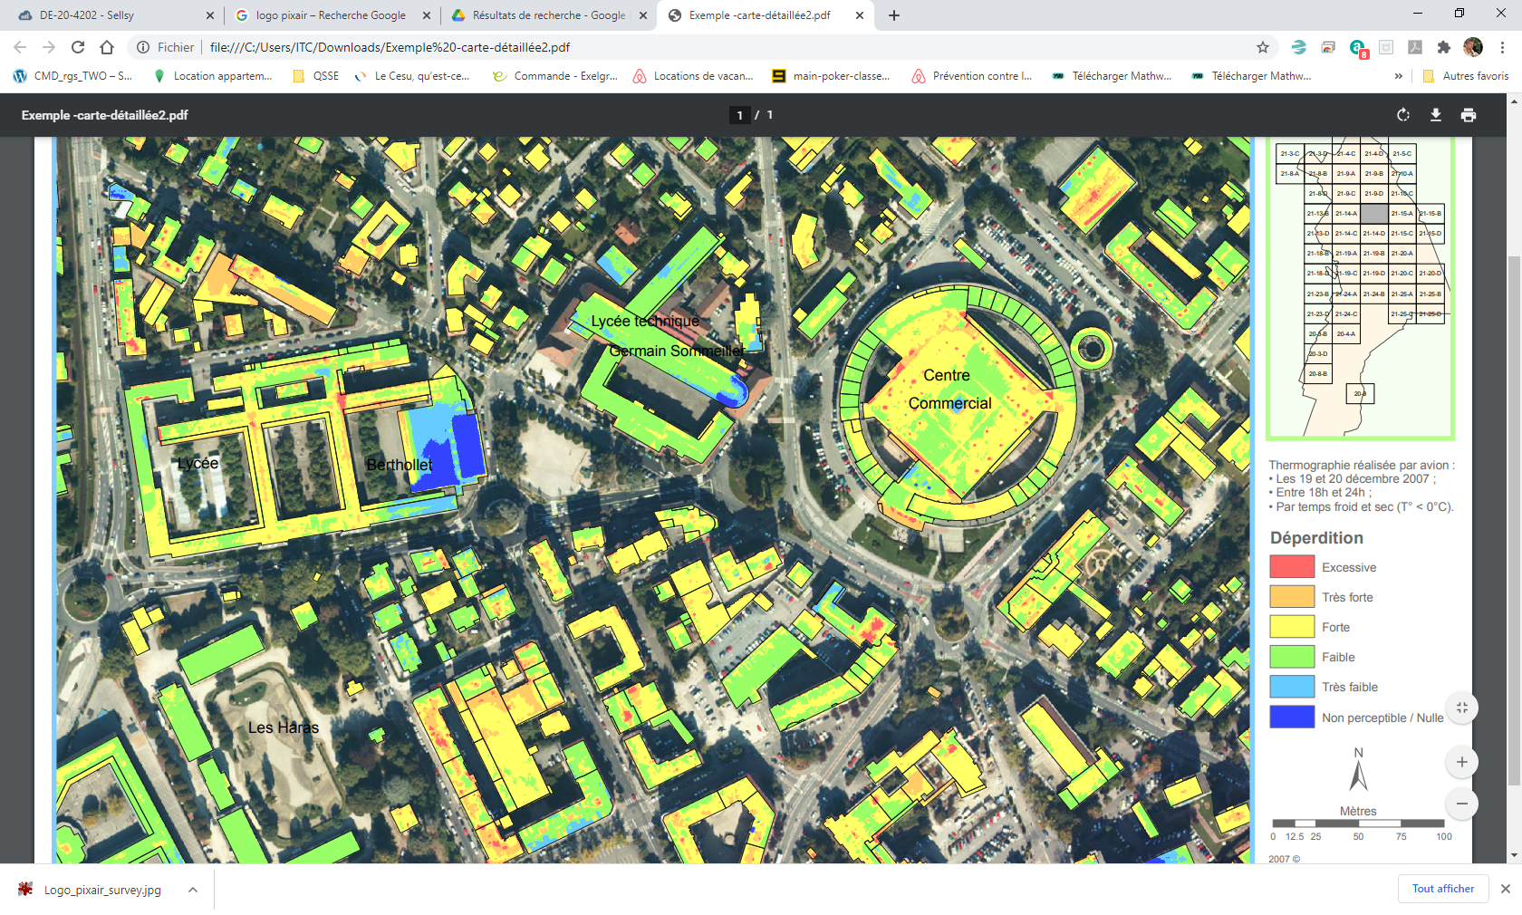The height and width of the screenshot is (915, 1522).
Task: Print the PDF document
Action: click(x=1469, y=115)
